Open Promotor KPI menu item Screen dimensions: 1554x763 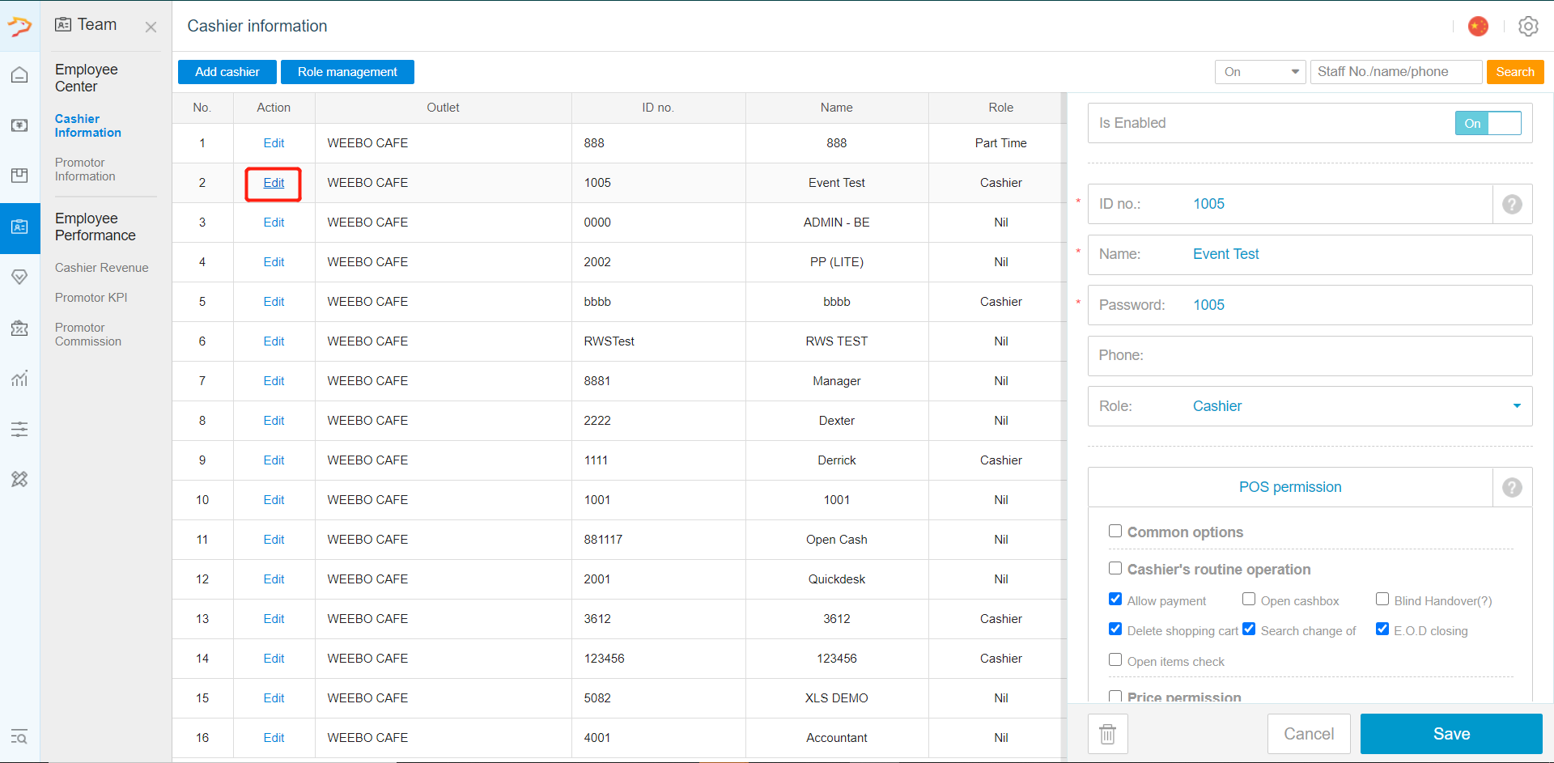point(91,298)
